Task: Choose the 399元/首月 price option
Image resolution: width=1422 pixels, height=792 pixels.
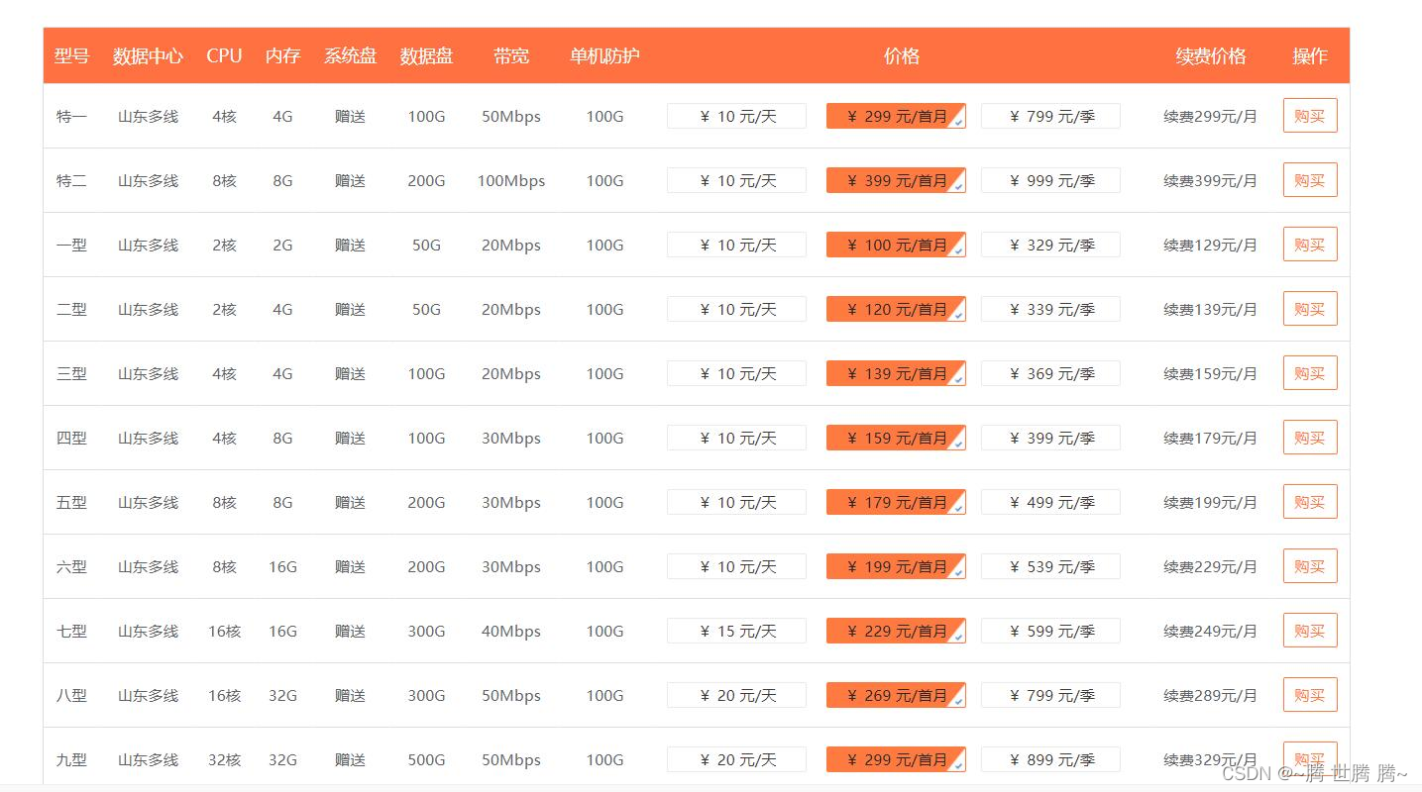Action: pyautogui.click(x=896, y=180)
